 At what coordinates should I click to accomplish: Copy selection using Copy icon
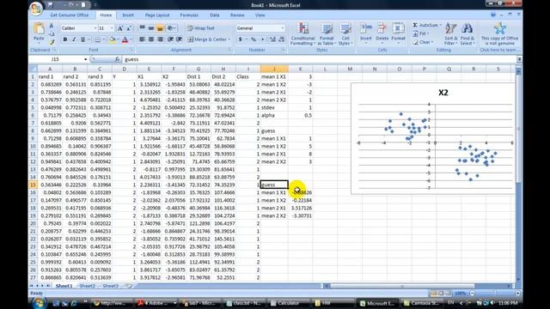(52, 33)
